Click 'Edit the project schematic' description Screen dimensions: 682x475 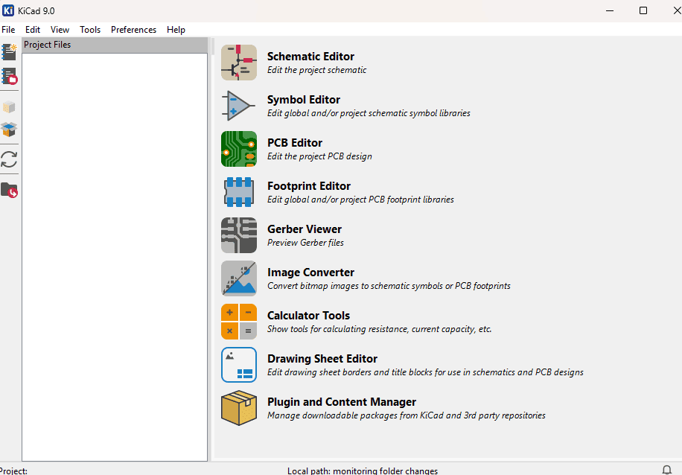coord(316,70)
